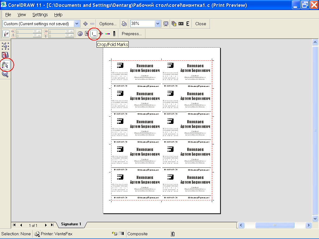Toggle print file information icon
The height and width of the screenshot is (239, 319).
[x=80, y=34]
